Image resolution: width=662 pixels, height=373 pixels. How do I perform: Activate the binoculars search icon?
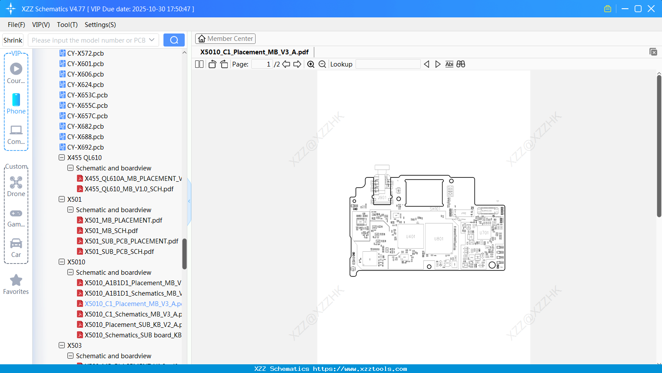point(461,64)
